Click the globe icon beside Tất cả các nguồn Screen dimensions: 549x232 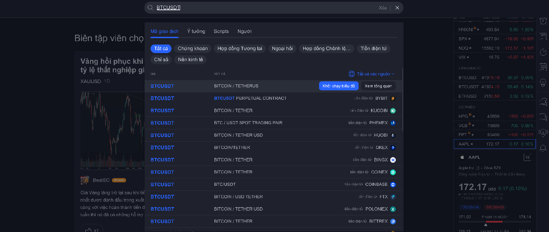pyautogui.click(x=352, y=74)
